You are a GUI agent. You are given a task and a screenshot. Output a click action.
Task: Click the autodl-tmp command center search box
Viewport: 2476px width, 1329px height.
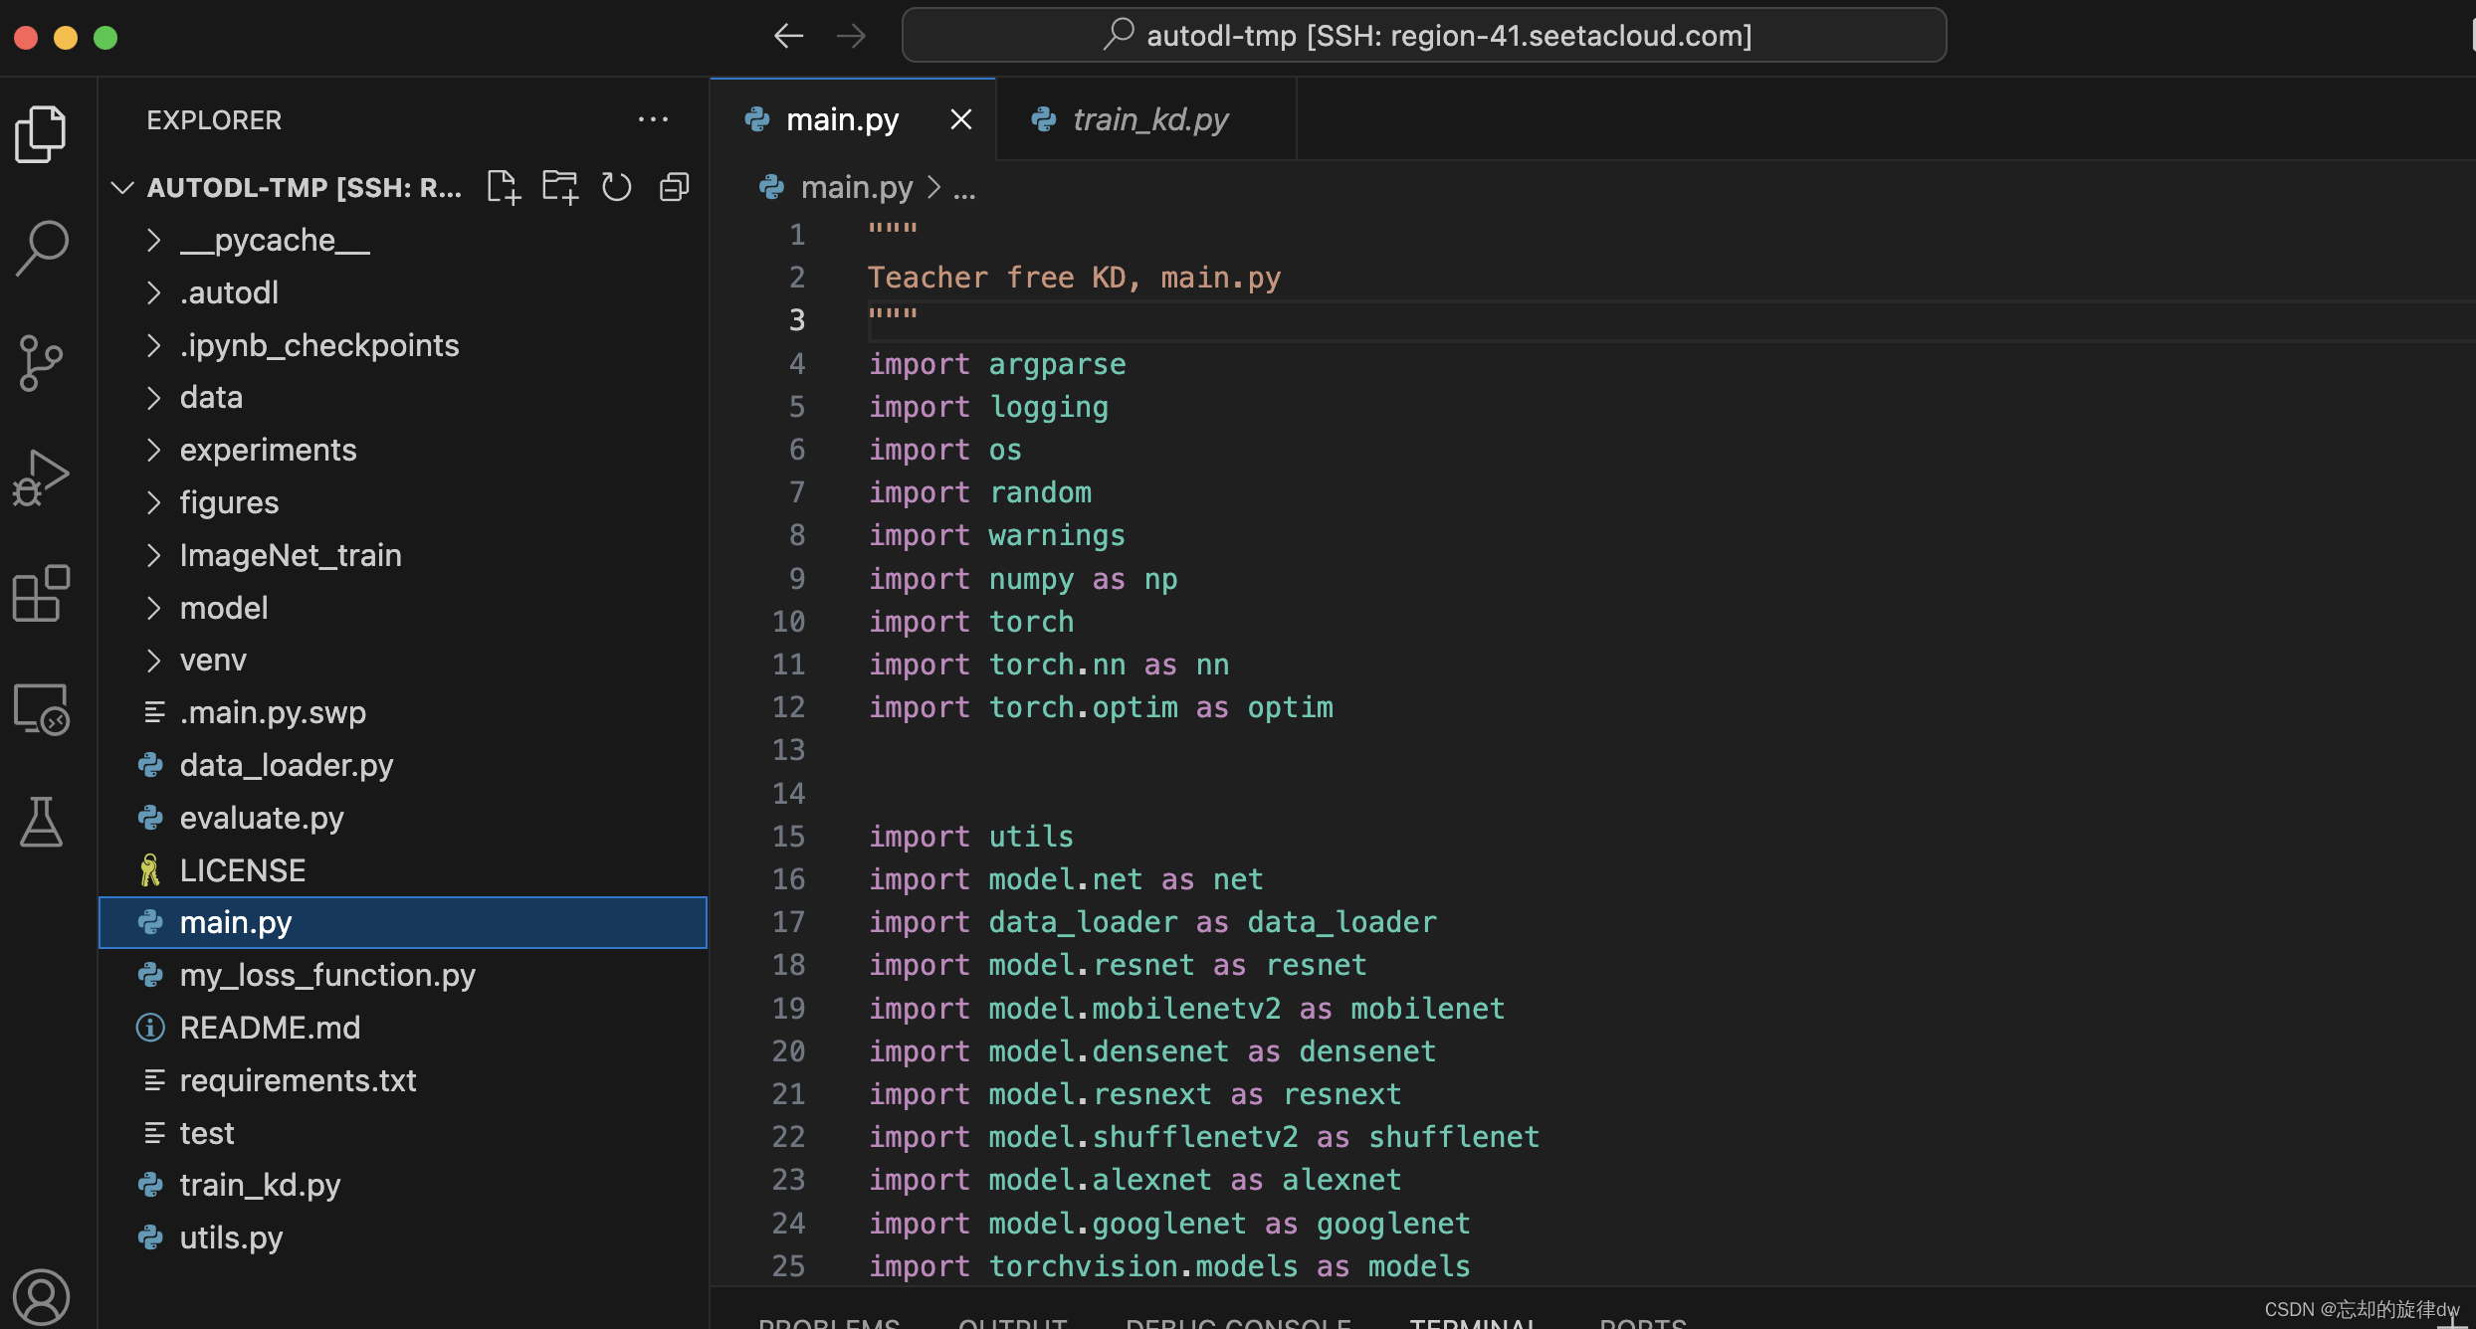1423,36
